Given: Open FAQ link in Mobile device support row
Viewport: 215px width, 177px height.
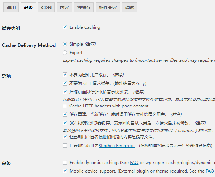Looking at the screenshot, I should pyautogui.click(x=210, y=171).
